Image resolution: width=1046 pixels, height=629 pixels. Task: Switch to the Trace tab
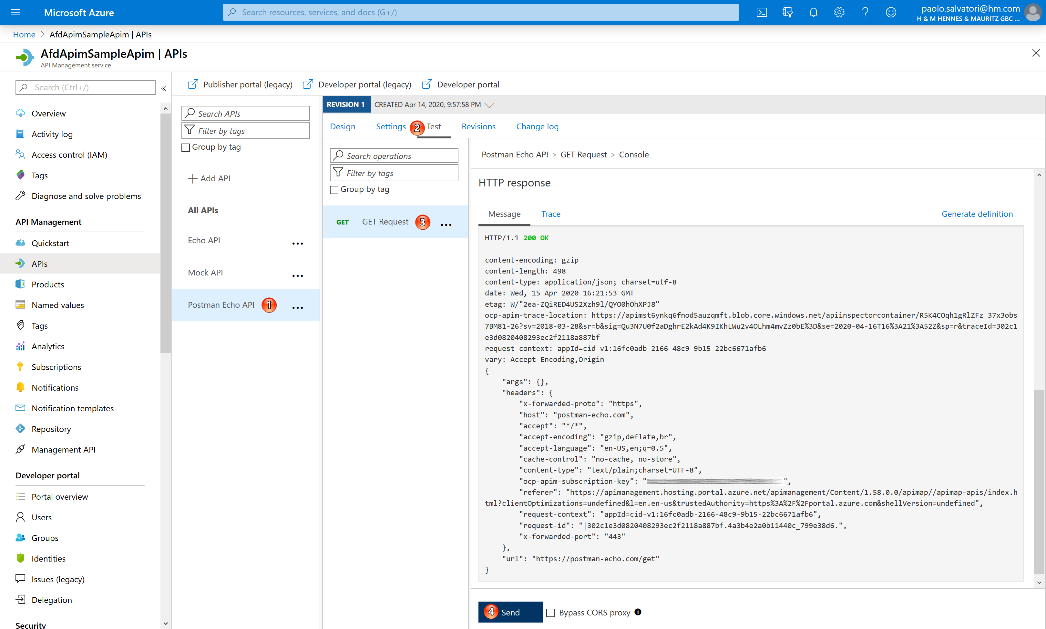coord(550,214)
